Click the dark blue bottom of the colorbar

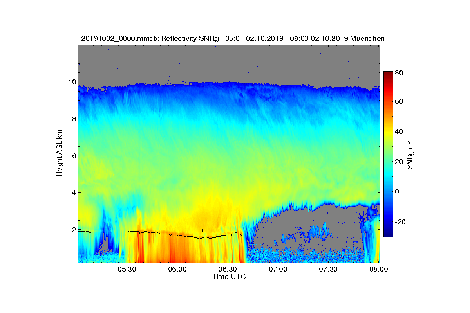pyautogui.click(x=388, y=234)
